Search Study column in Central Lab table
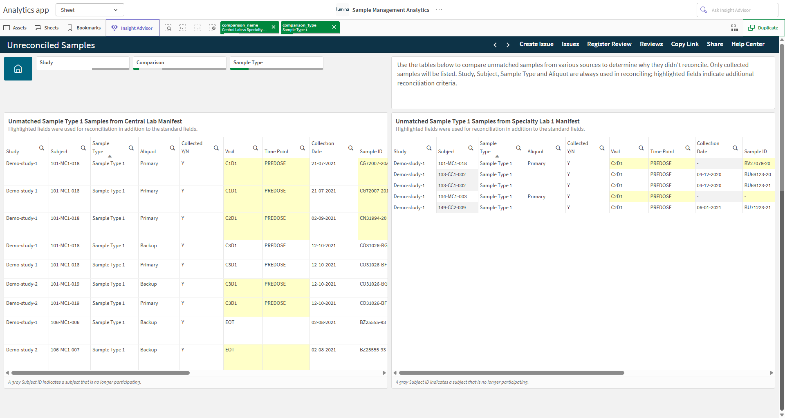This screenshot has width=785, height=418. pos(42,148)
